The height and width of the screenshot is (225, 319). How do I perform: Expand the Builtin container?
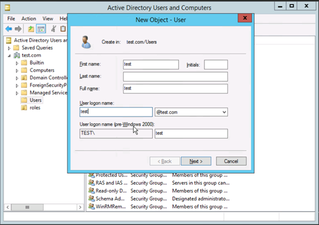coord(17,63)
